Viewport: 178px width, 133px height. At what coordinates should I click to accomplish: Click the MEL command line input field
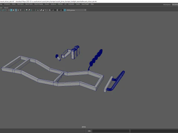pos(111,131)
